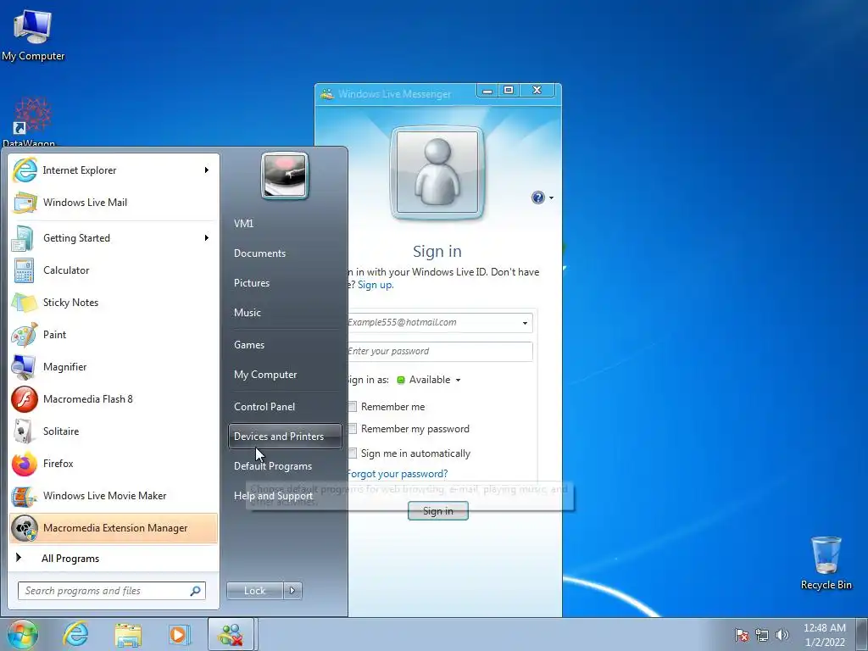868x651 pixels.
Task: Click the Messenger help question-mark icon
Action: pos(538,198)
